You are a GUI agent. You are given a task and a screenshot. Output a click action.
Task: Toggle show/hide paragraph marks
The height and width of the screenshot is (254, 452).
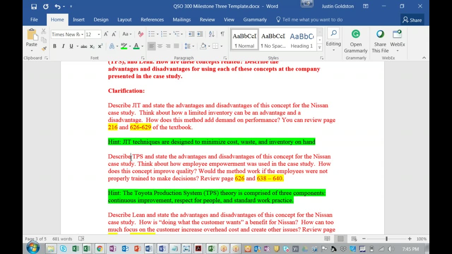coord(222,34)
